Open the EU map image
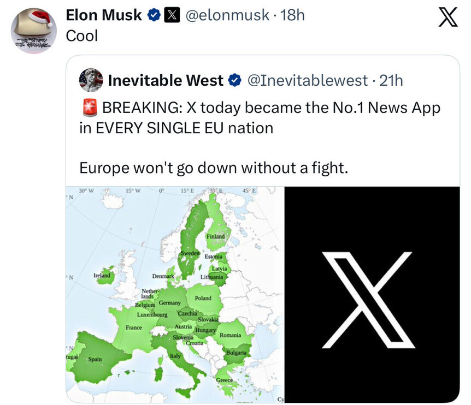471x405 pixels. [x=174, y=295]
